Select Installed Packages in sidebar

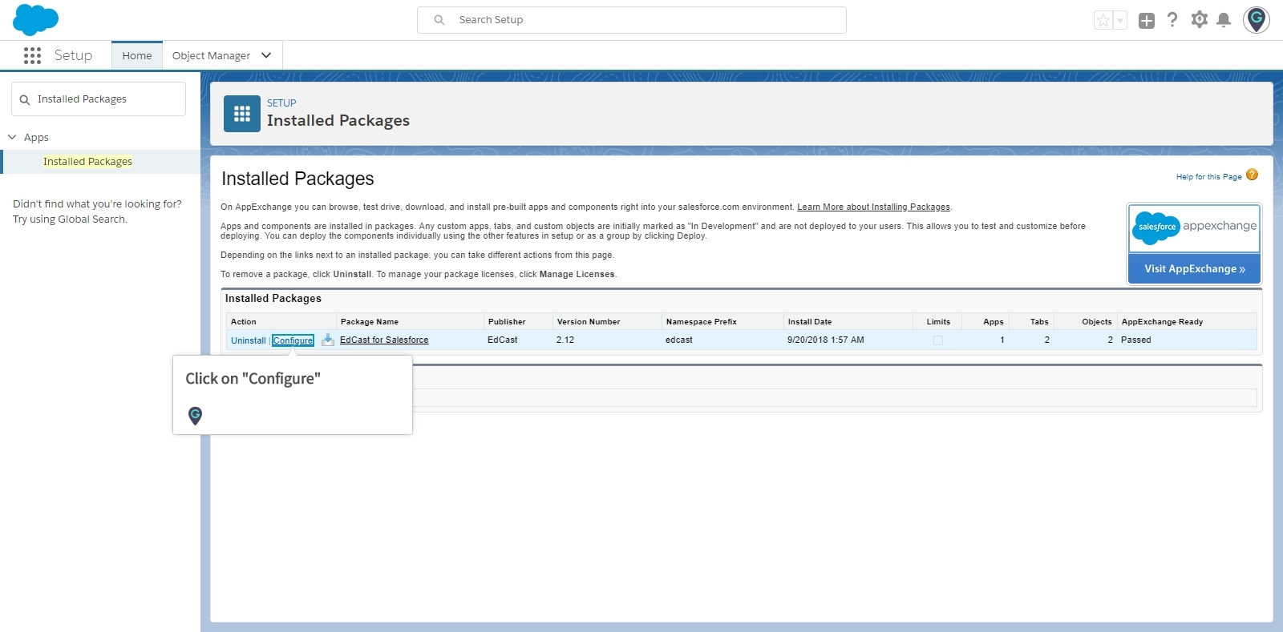[x=87, y=161]
